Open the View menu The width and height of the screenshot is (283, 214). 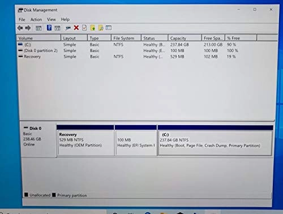point(52,19)
